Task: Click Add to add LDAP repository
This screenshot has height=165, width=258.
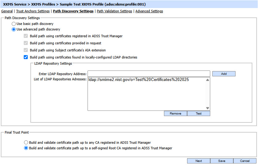Action: coord(224,74)
